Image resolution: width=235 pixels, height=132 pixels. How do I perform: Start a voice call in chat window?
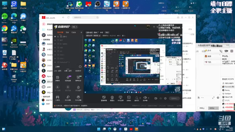(221, 51)
